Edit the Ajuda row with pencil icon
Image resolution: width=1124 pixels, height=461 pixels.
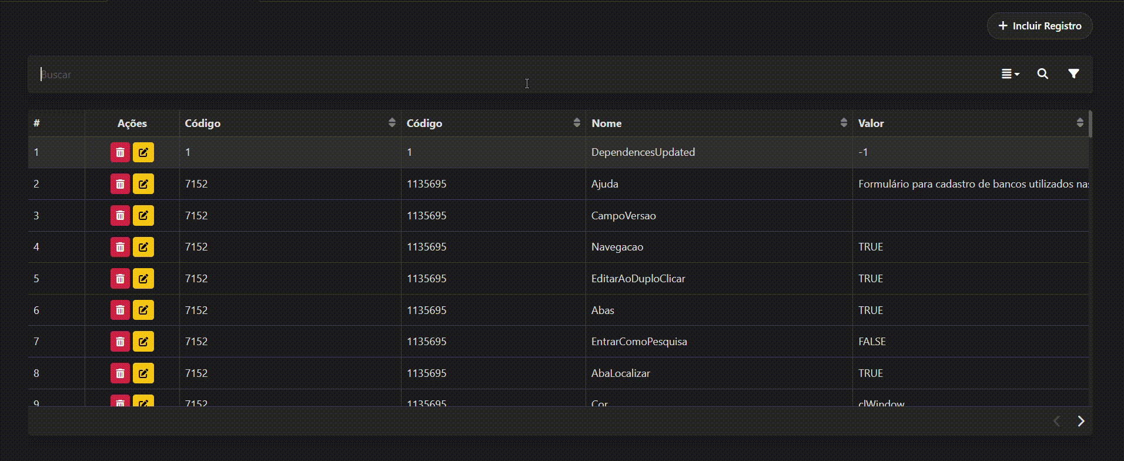[x=143, y=184]
